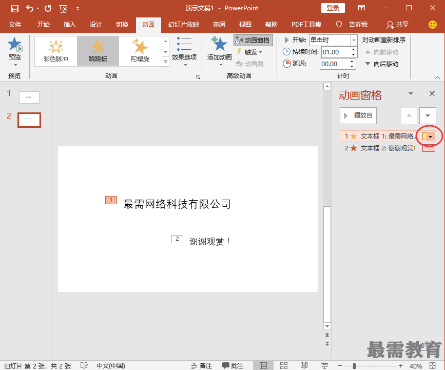Click the 共享 share button

pos(397,25)
